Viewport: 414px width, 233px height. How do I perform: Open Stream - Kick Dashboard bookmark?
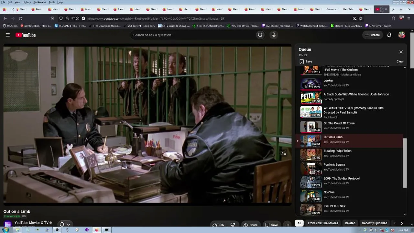coord(346,26)
